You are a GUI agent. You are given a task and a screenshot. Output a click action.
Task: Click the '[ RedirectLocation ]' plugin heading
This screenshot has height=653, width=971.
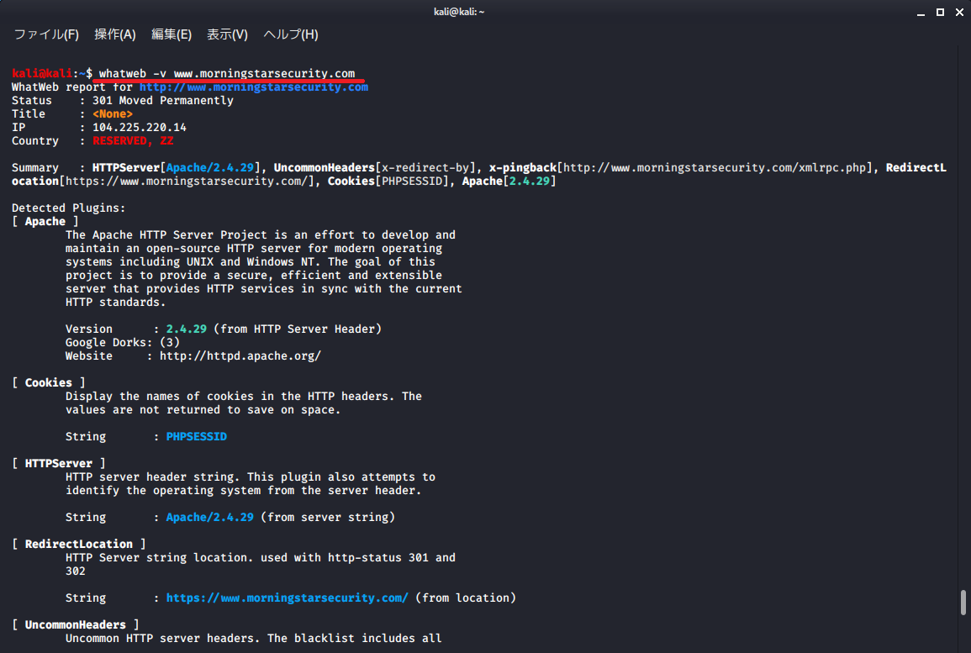coord(79,544)
